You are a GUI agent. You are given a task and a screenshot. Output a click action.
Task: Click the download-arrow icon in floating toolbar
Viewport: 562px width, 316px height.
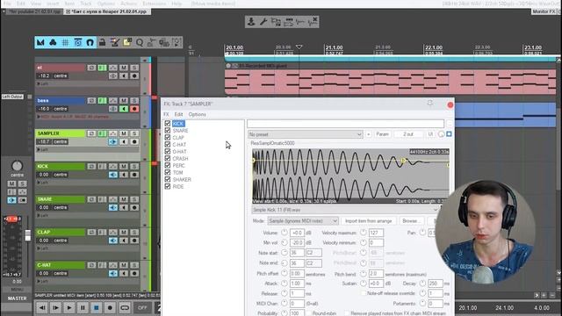(x=251, y=22)
